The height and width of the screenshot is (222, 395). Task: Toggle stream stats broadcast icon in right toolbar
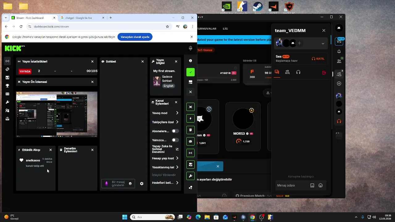click(190, 153)
